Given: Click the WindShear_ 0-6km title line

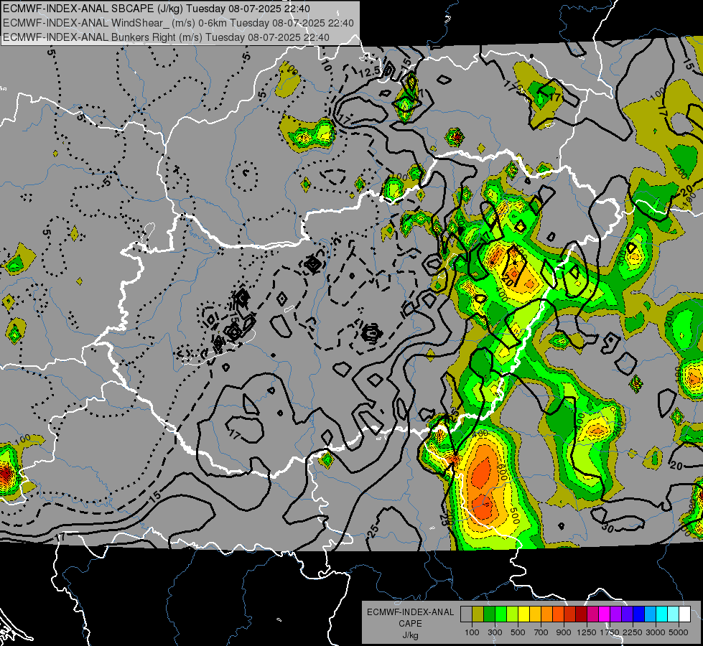Looking at the screenshot, I should [x=178, y=23].
